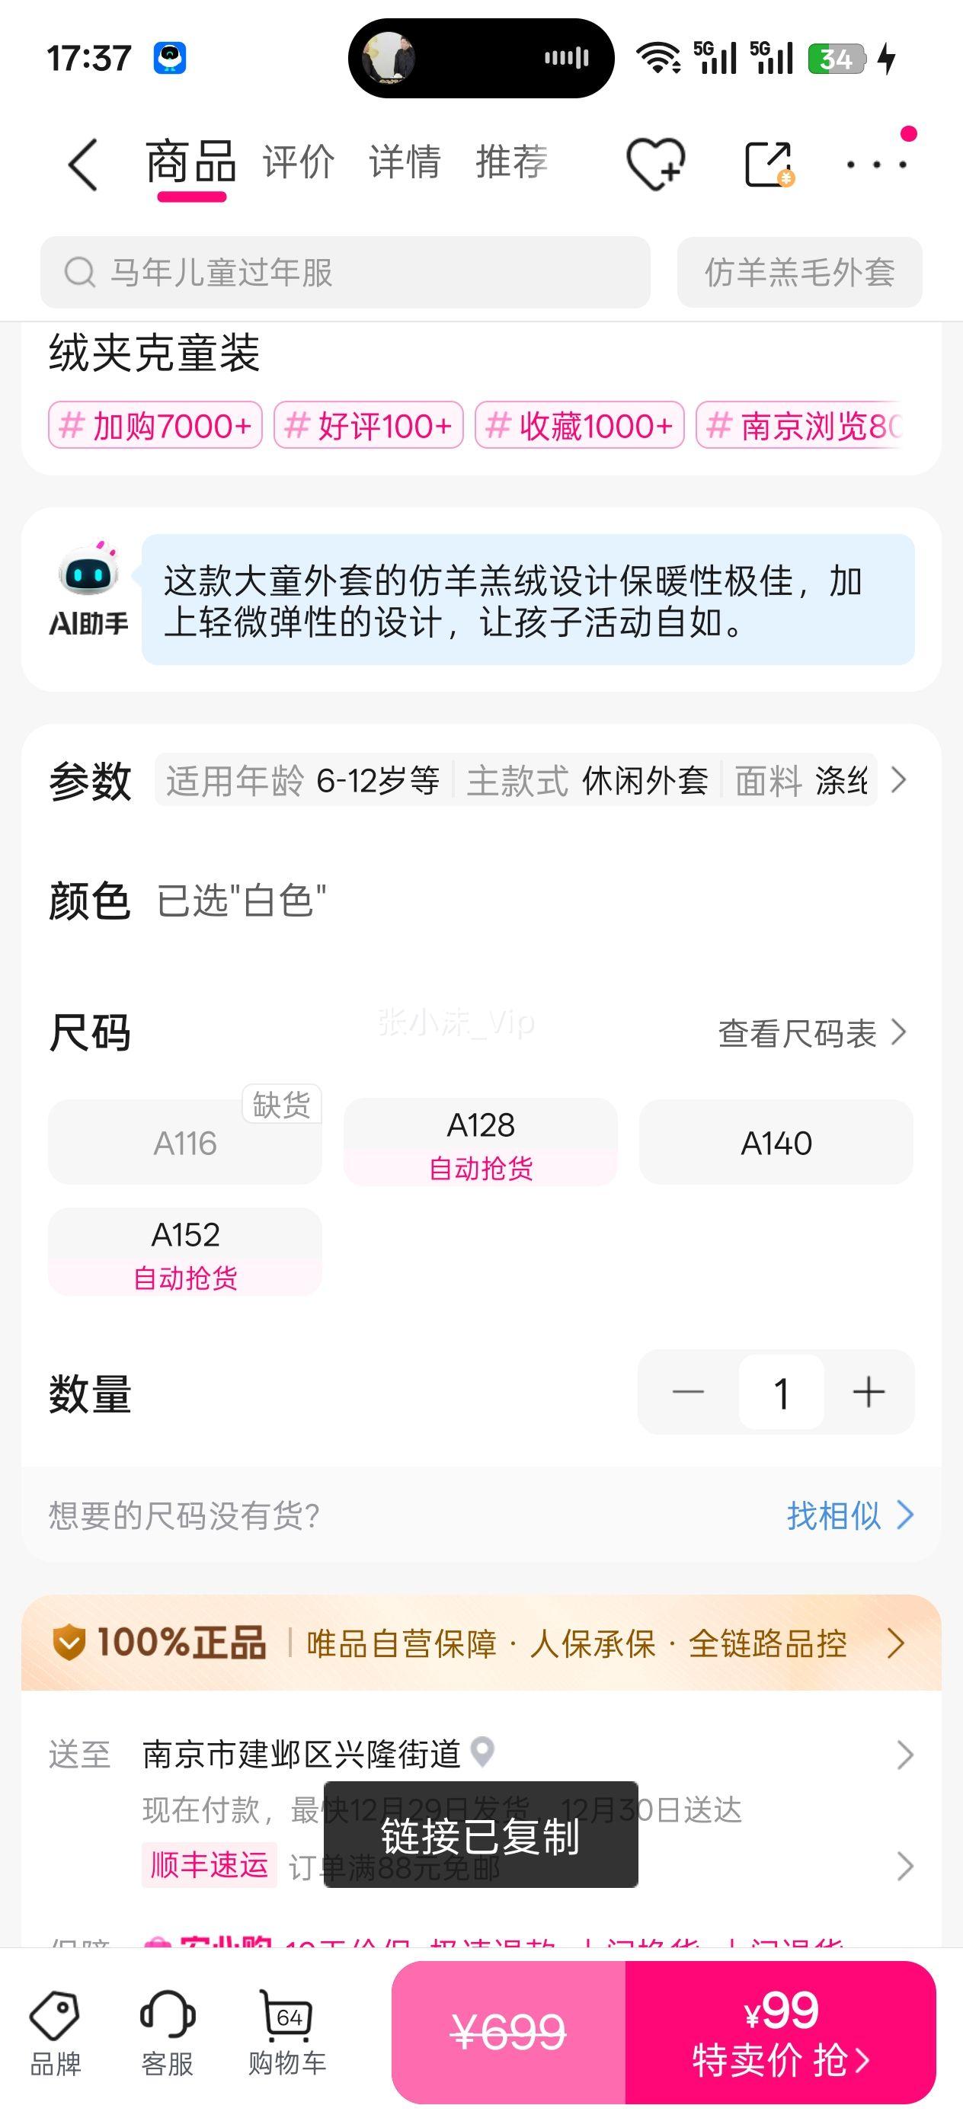Open the 查看尺码表 size chart link
This screenshot has height=2118, width=963.
(x=811, y=1034)
